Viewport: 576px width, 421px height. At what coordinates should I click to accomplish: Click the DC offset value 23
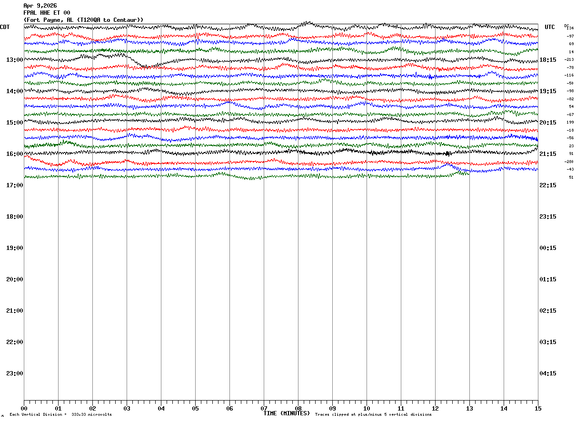coord(571,146)
